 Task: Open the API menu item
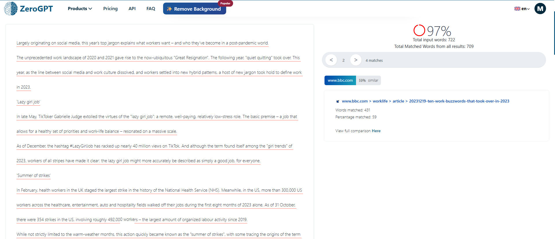point(132,9)
